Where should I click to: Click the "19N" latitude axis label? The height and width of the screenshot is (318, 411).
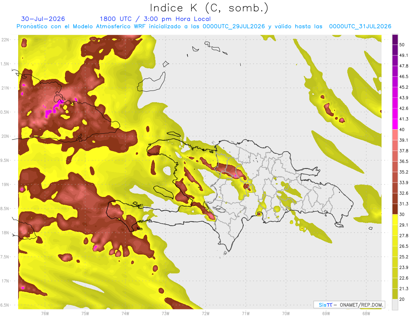click(5, 185)
